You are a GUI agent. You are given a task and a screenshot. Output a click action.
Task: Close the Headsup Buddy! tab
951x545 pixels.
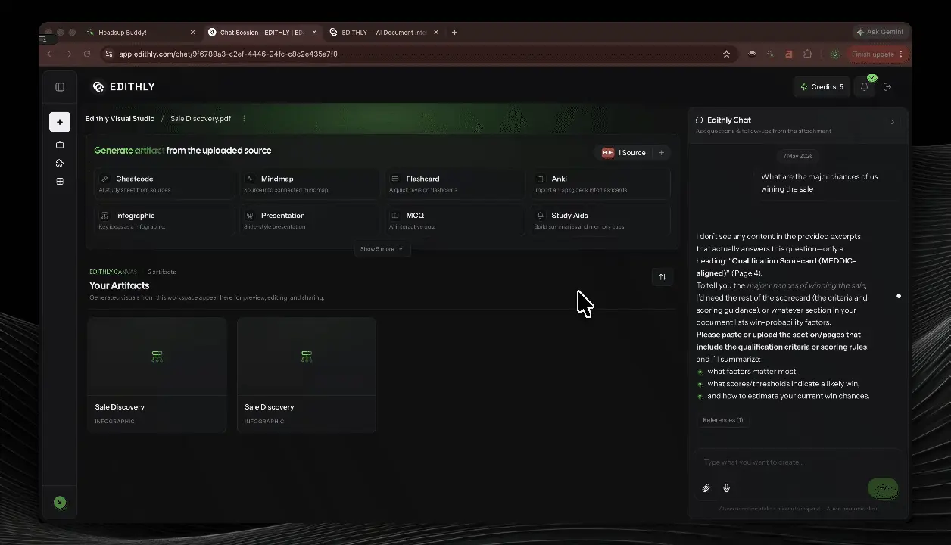click(x=192, y=33)
